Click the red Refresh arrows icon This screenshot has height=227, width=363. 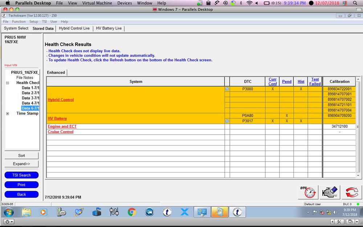(352, 192)
